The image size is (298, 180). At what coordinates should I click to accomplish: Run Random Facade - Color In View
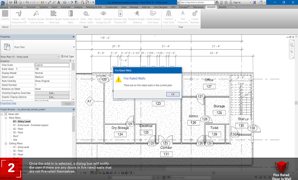36,17
